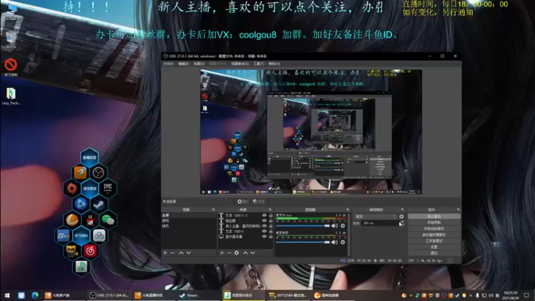The width and height of the screenshot is (535, 301).
Task: Click Start Recording button in Controls
Action: pos(434,223)
